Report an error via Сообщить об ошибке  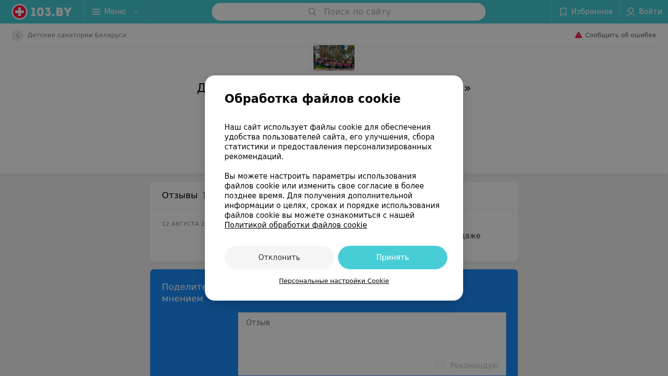tap(621, 35)
